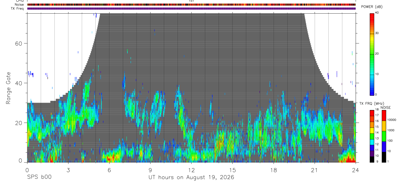Click the 12 hour tick label
This screenshot has height=184, width=400.
[x=191, y=170]
